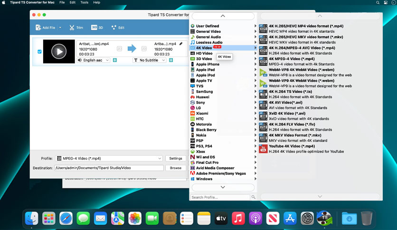The image size is (397, 230).
Task: Click the YouTube 4K Video format icon
Action: (263, 149)
